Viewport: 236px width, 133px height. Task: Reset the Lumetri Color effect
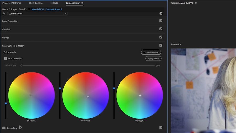(161, 14)
